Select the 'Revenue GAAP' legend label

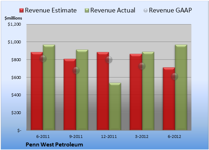(x=170, y=10)
